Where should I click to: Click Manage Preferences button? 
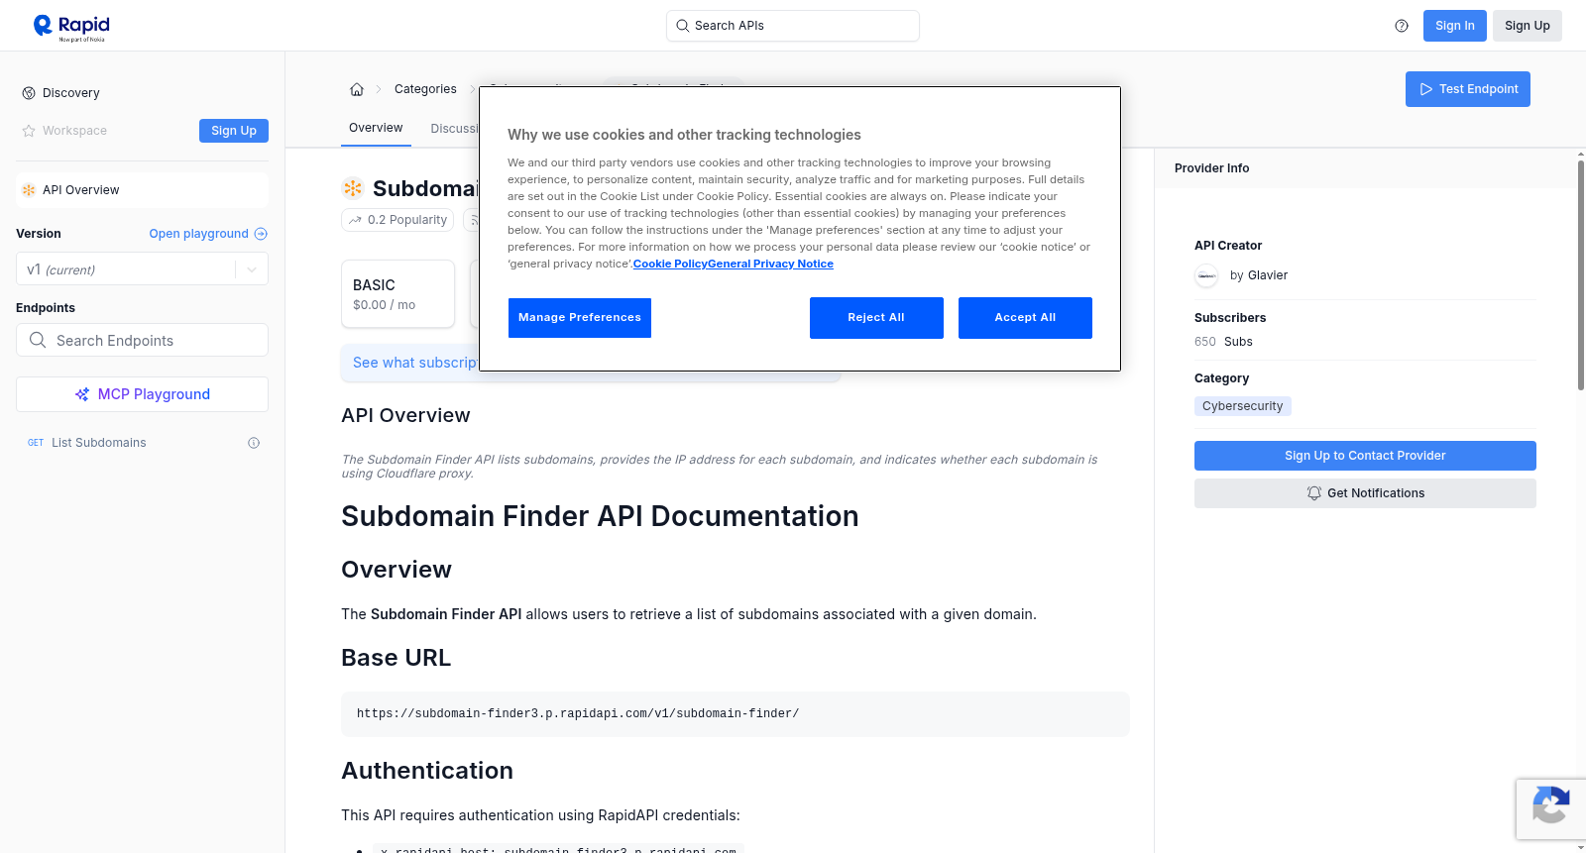(x=580, y=318)
